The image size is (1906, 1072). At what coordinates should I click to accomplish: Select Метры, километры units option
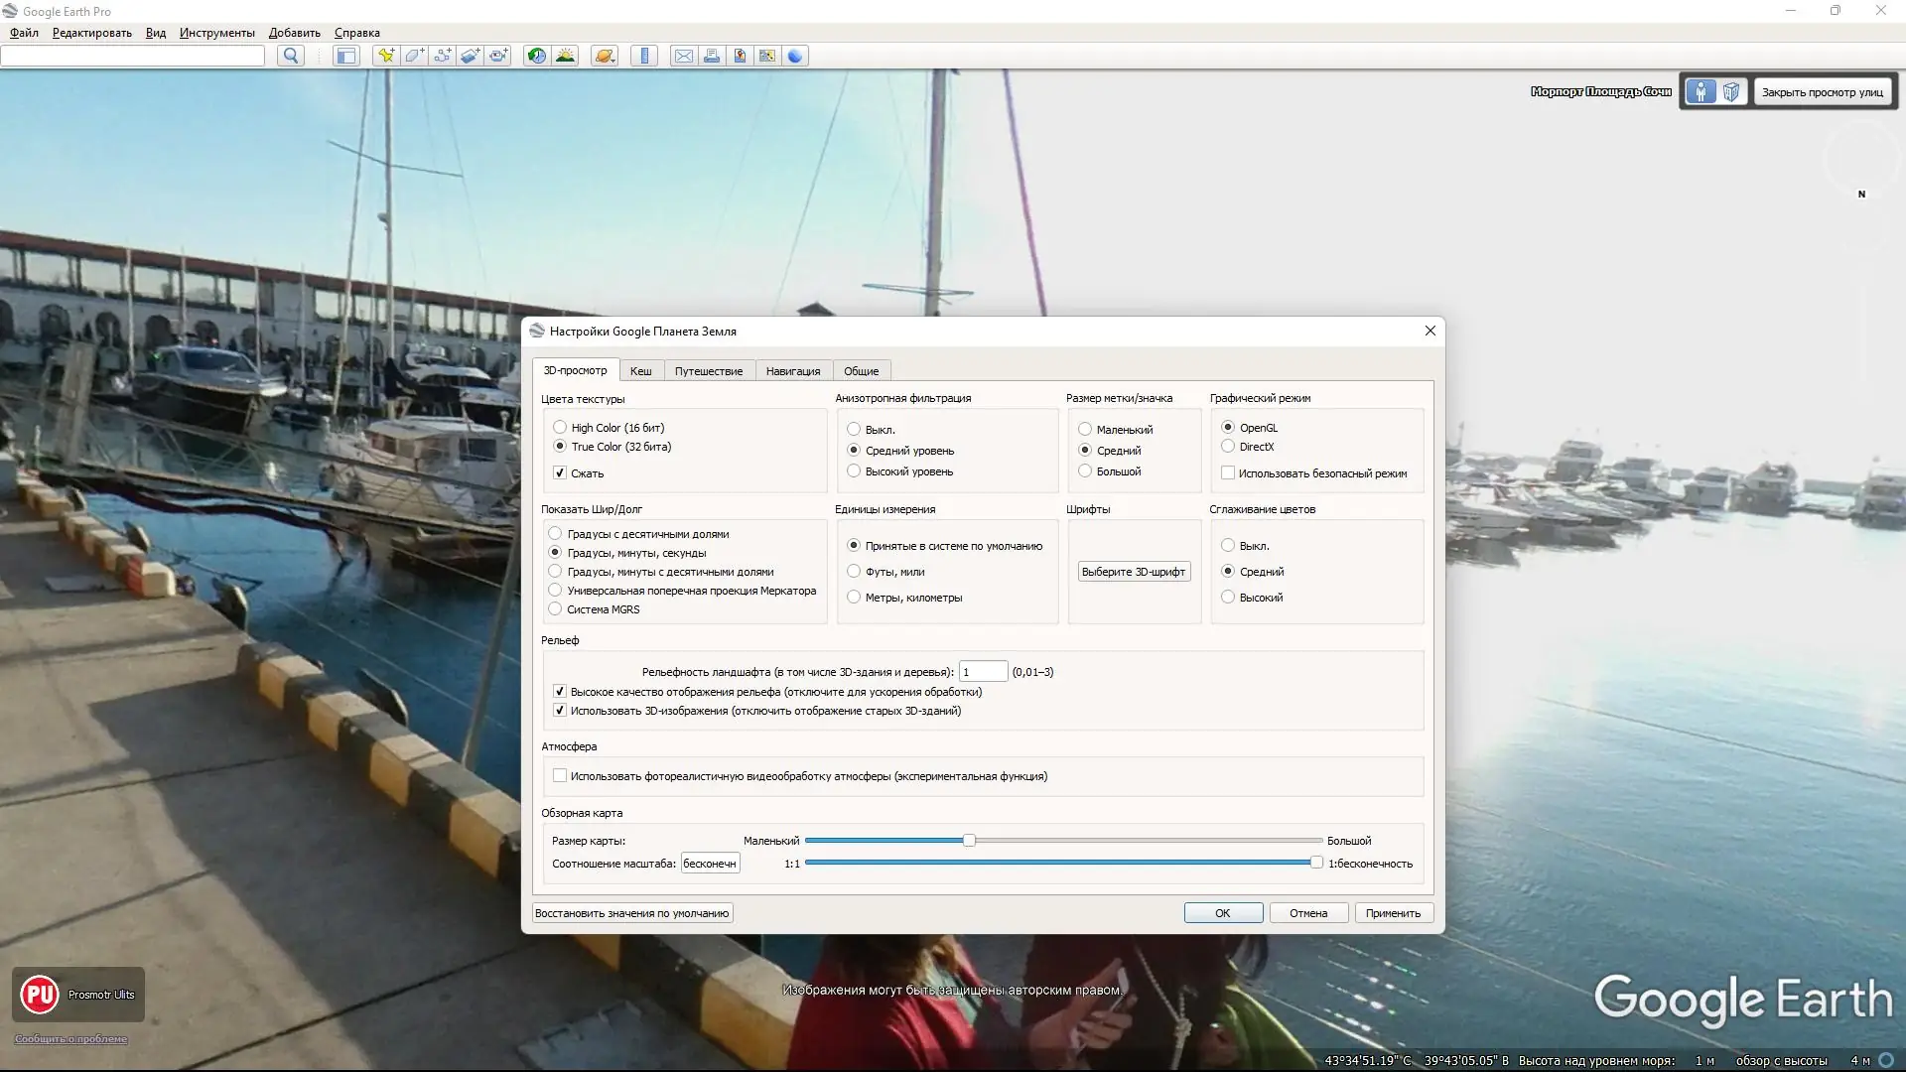tap(854, 598)
